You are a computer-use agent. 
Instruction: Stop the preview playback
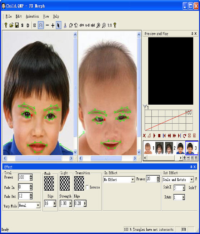coord(159,135)
